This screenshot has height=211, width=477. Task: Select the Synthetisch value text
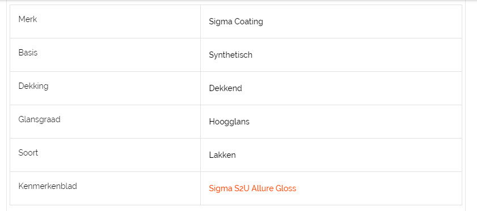point(231,55)
